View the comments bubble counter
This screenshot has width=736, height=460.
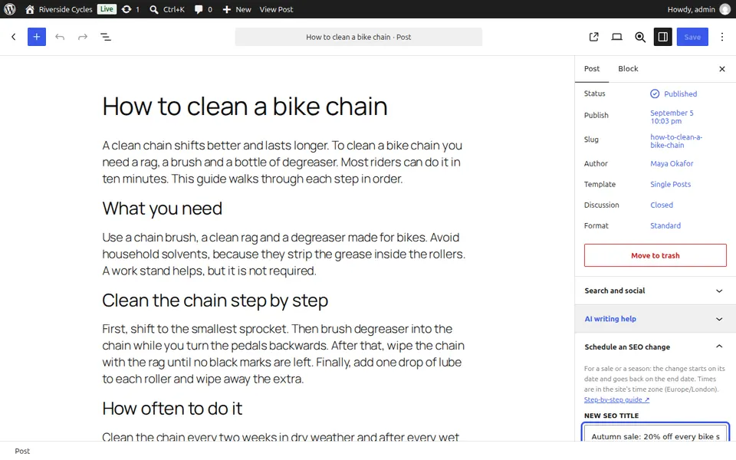(x=203, y=9)
